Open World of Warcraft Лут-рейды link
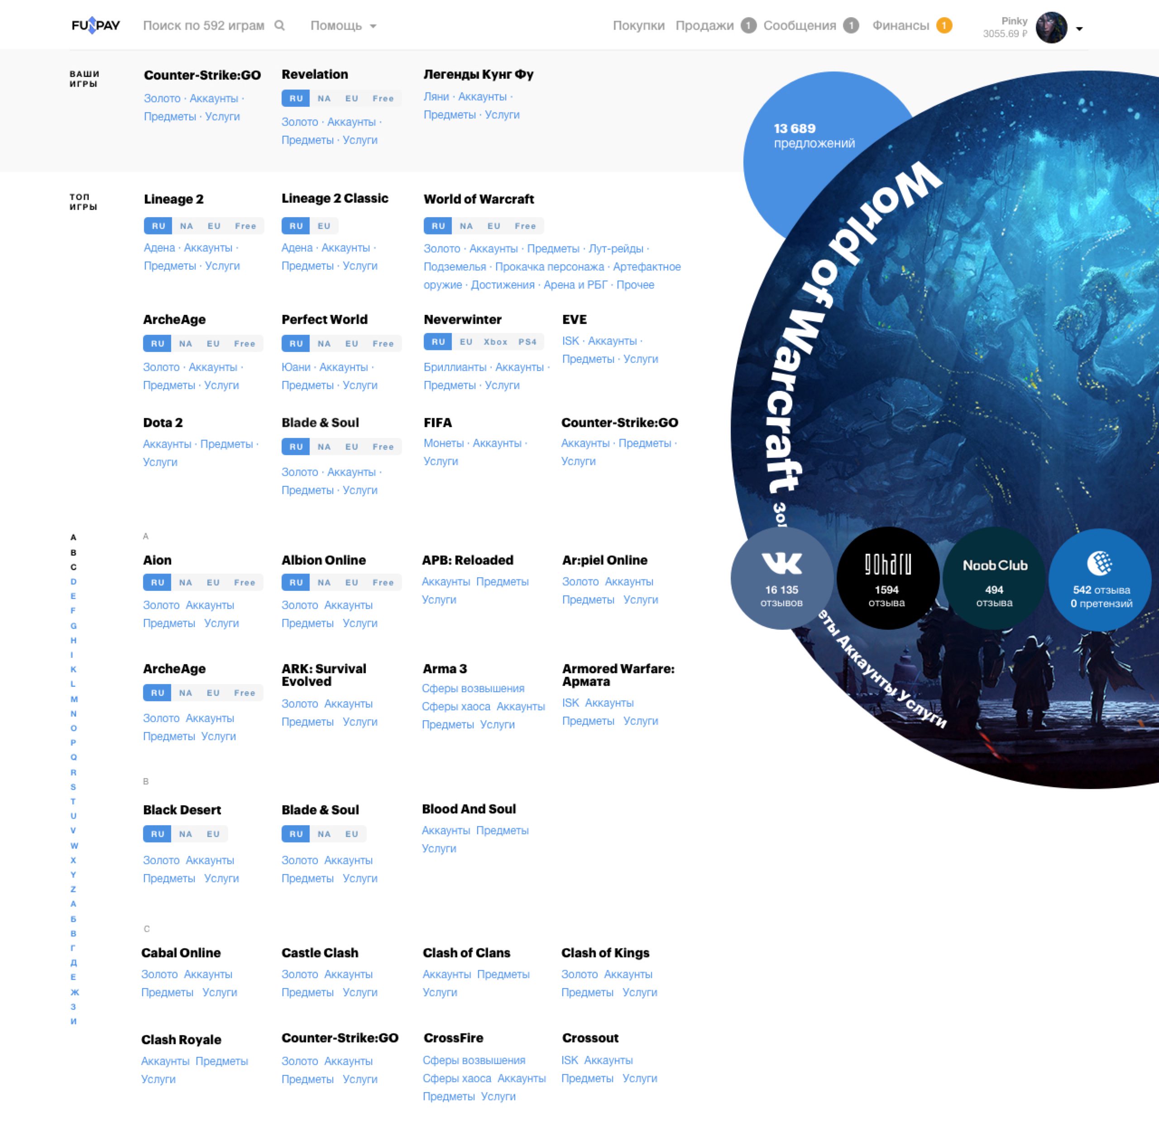This screenshot has width=1159, height=1141. point(615,248)
